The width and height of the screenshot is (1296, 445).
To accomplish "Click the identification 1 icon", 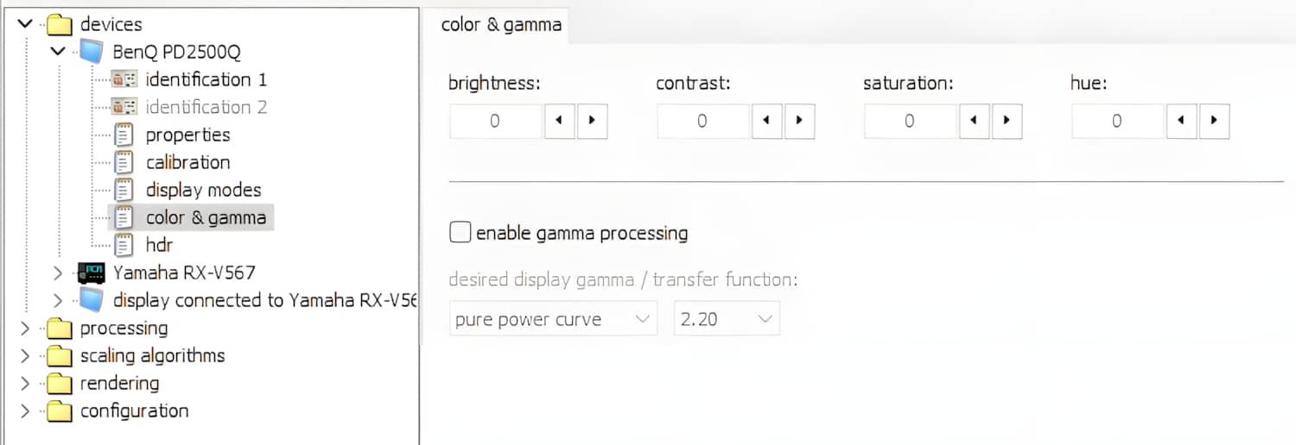I will tap(124, 80).
